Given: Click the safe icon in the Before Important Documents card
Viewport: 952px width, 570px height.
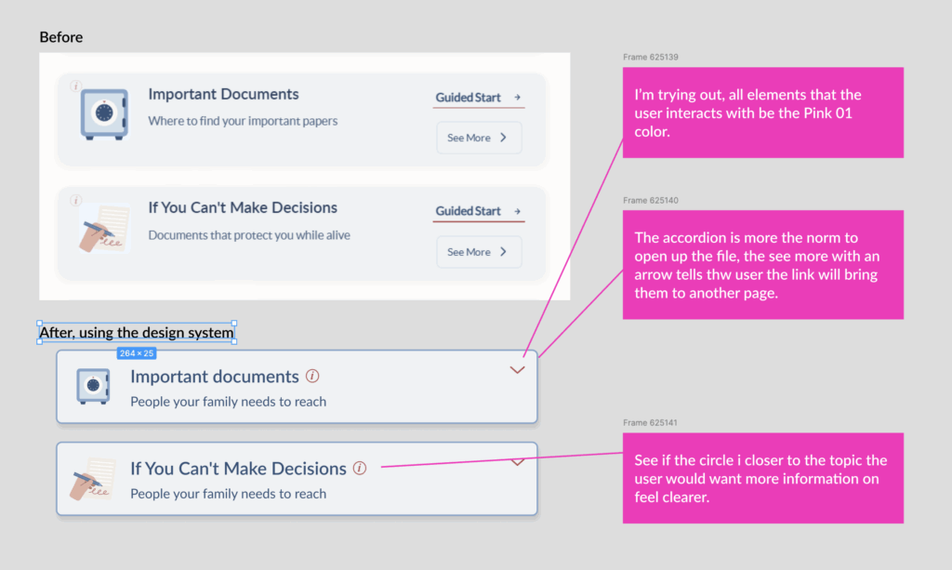Looking at the screenshot, I should pyautogui.click(x=103, y=114).
